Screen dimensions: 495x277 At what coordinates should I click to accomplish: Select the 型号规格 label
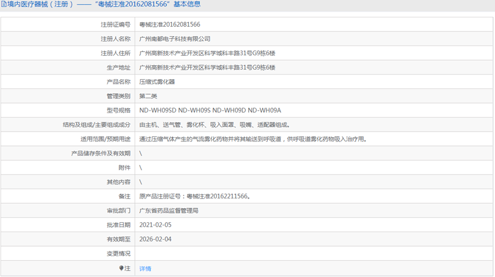(x=118, y=111)
